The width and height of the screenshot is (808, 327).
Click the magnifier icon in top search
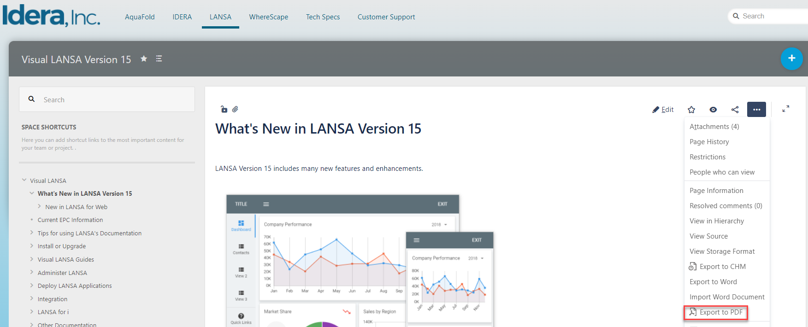(736, 16)
